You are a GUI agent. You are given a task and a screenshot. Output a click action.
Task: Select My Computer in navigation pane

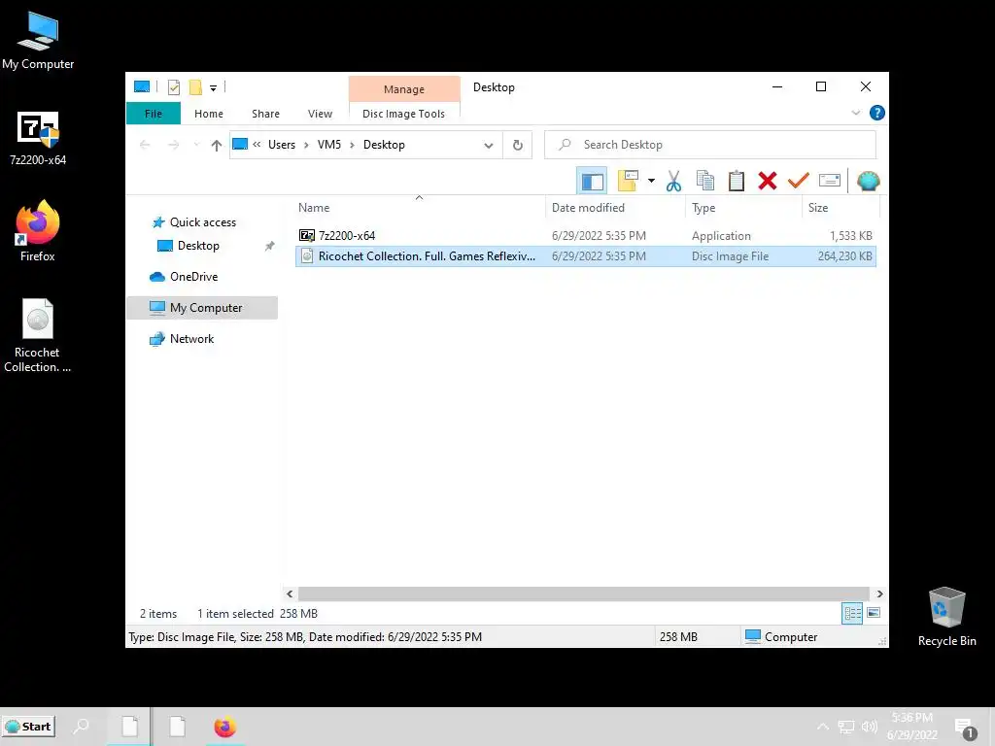pyautogui.click(x=202, y=308)
